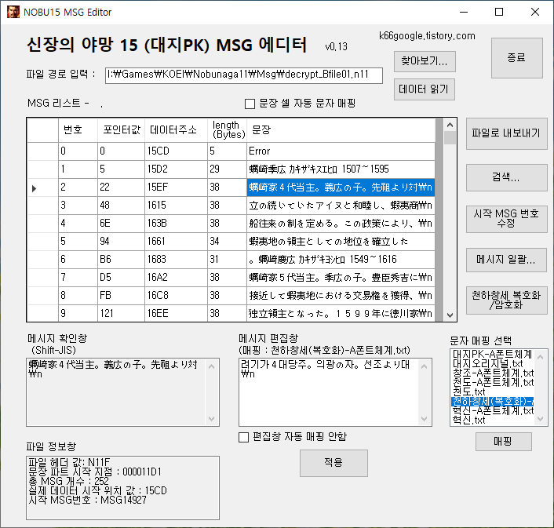
Task: Click highlighted sentence cell of row 2
Action: click(x=341, y=188)
